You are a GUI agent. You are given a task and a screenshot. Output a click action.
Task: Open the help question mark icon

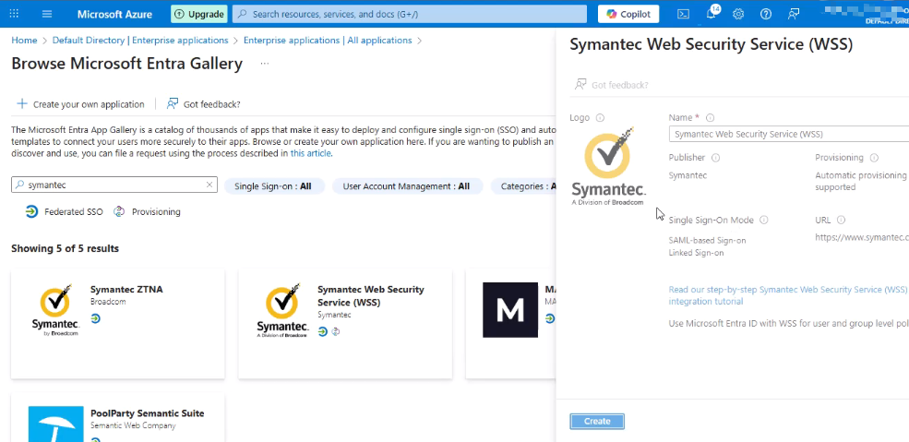click(766, 14)
